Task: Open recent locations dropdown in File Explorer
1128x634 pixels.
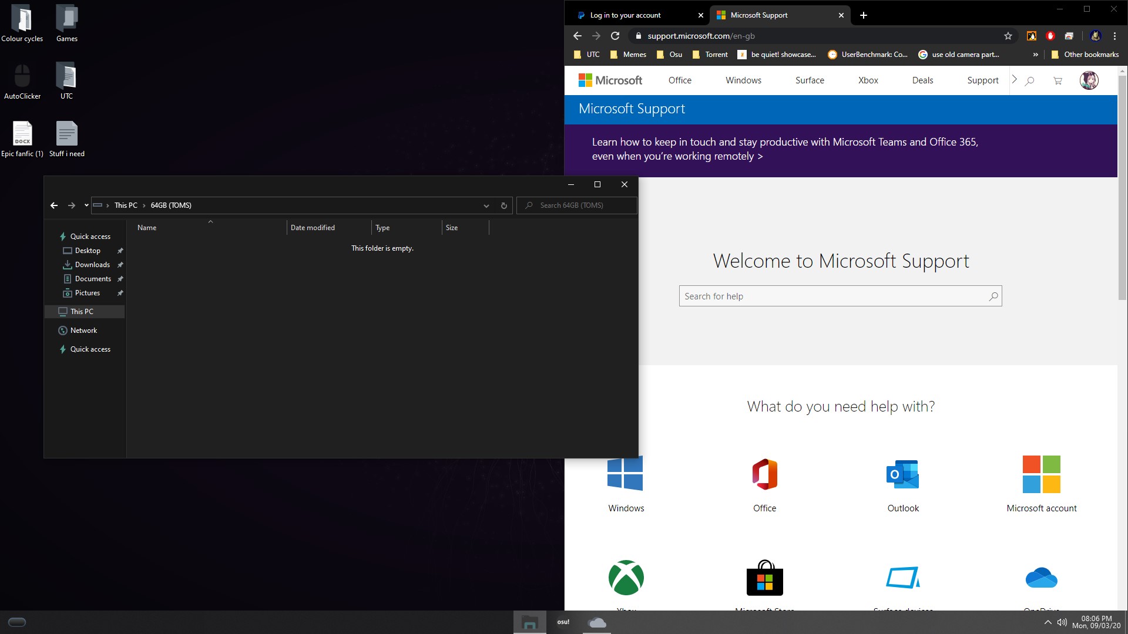Action: tap(86, 205)
